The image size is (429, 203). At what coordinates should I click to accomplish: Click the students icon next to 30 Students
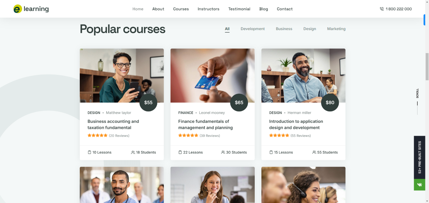[x=223, y=152]
